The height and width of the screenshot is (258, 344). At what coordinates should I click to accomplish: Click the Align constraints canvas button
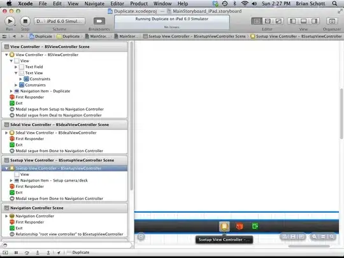click(285, 236)
